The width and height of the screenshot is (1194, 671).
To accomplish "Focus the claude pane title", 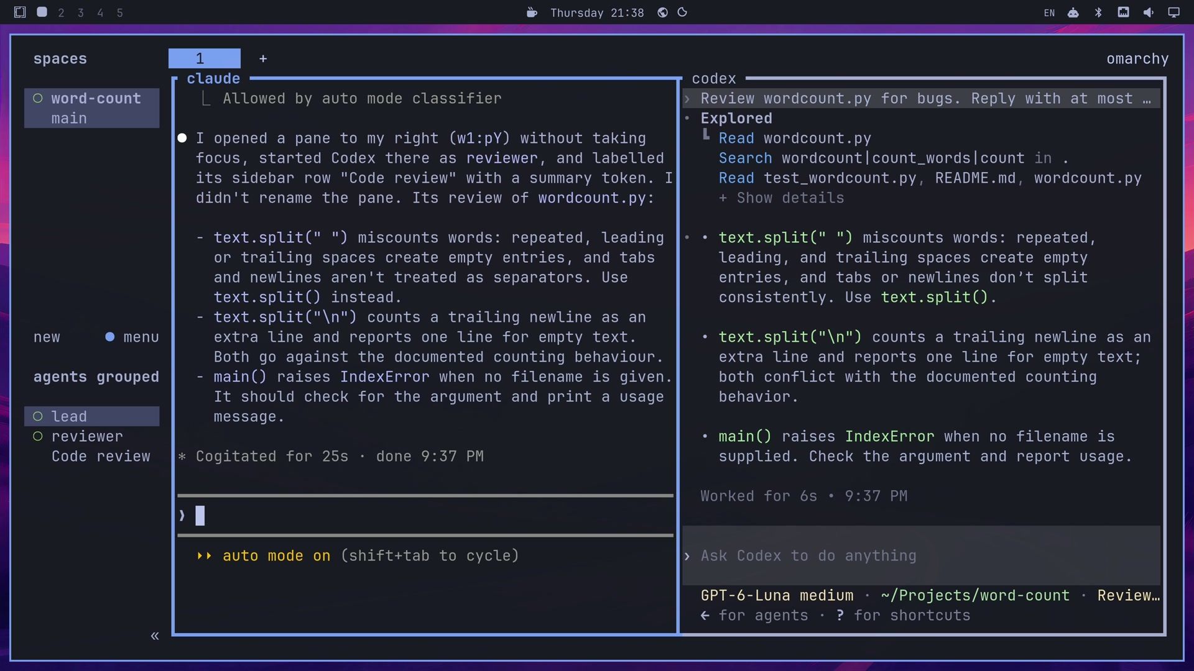I will pos(213,78).
